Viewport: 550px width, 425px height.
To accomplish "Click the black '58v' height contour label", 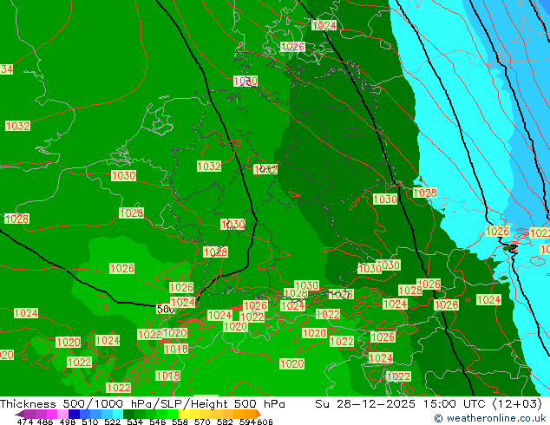I will 166,310.
